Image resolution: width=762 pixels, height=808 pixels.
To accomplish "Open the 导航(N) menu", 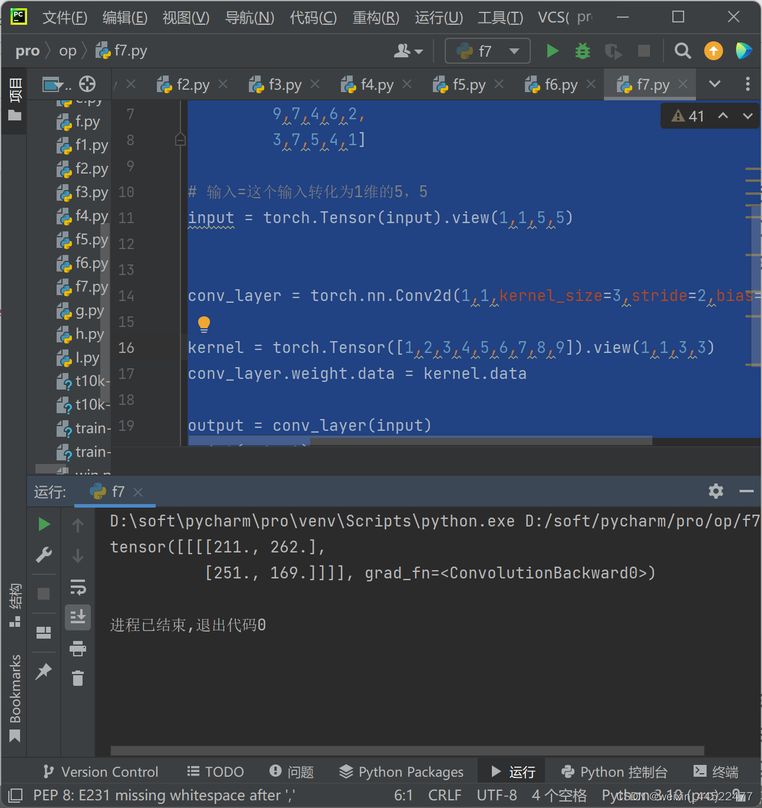I will (x=250, y=18).
